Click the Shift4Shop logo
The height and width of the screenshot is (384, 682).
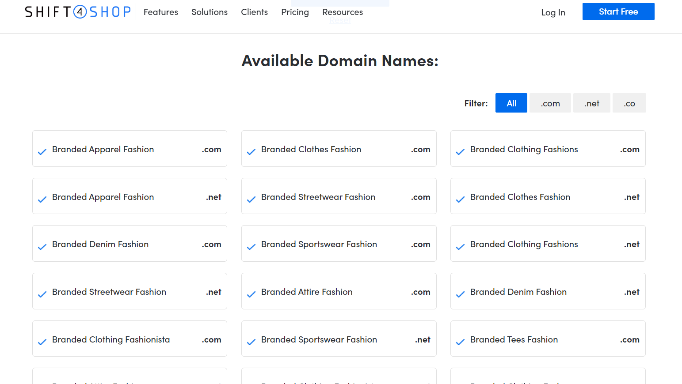click(x=78, y=12)
